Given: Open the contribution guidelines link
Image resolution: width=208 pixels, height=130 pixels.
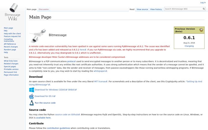Looking at the screenshot, I should (58, 128).
